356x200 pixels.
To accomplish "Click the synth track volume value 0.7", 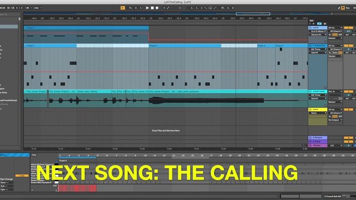I will tap(349, 31).
